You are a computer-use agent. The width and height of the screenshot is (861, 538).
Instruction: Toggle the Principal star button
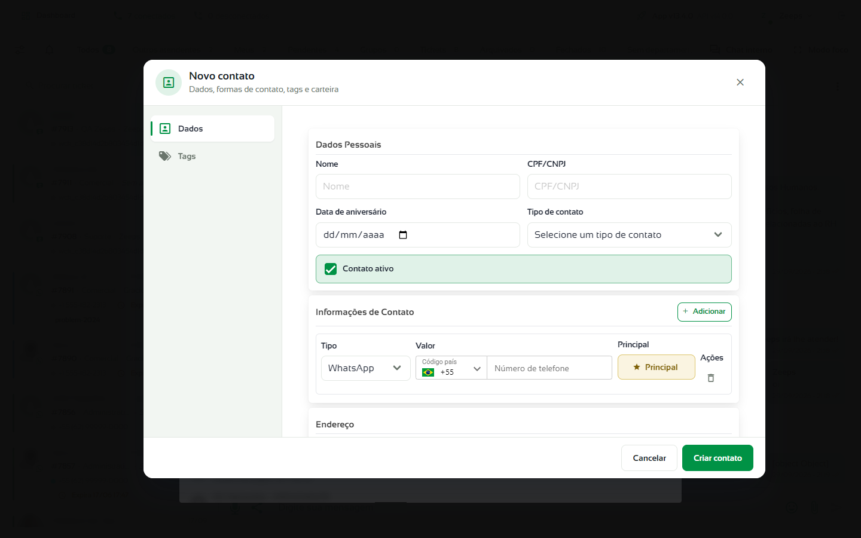tap(657, 367)
